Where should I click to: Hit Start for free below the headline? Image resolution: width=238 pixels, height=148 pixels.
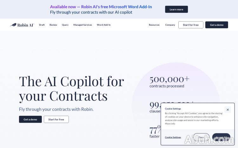tap(56, 120)
